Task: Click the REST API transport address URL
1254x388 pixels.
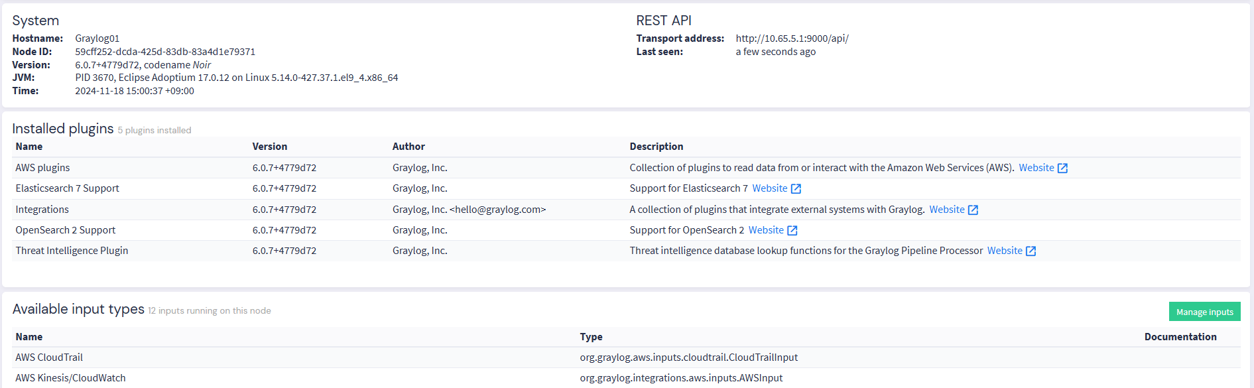Action: coord(792,38)
